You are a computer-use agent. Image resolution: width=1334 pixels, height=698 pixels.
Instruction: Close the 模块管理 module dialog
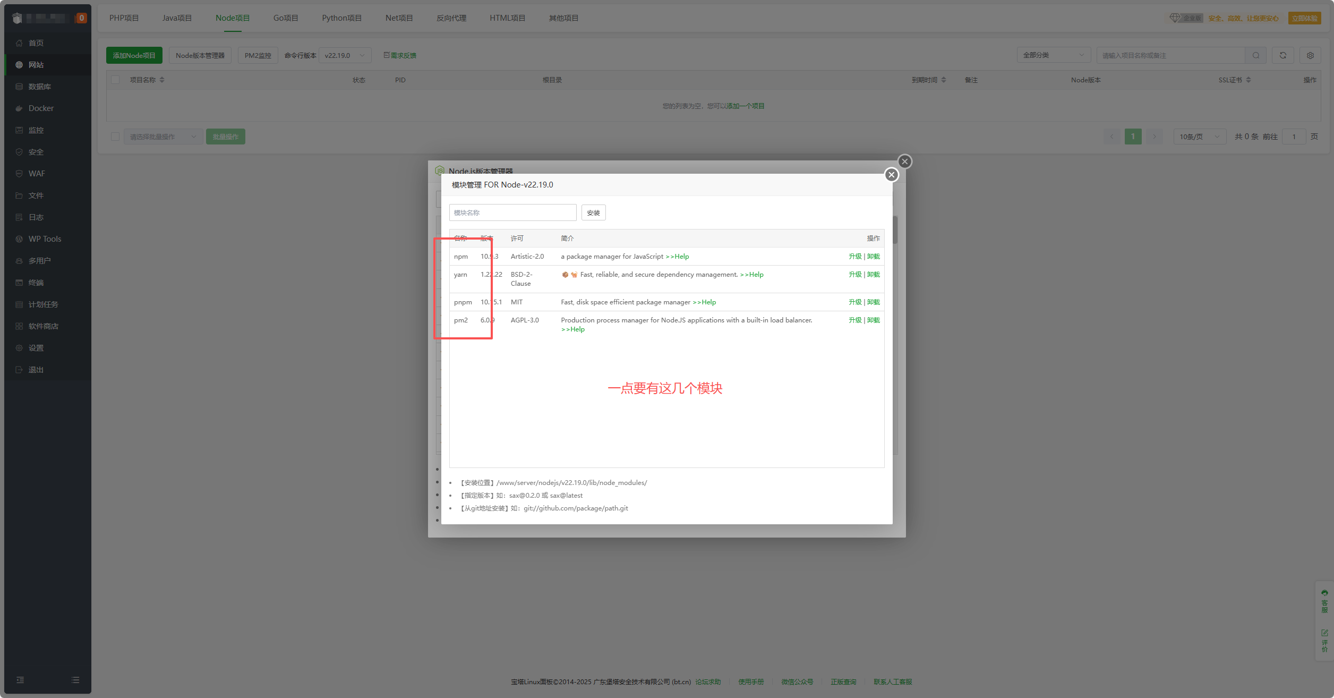(x=892, y=175)
